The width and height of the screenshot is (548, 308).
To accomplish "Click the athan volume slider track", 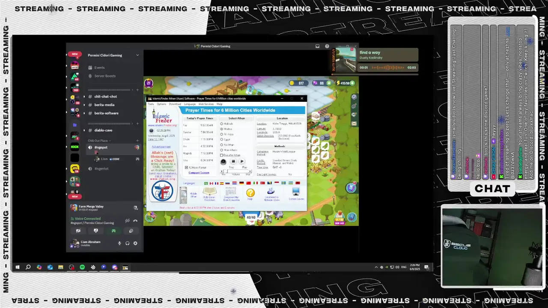I will (x=236, y=171).
